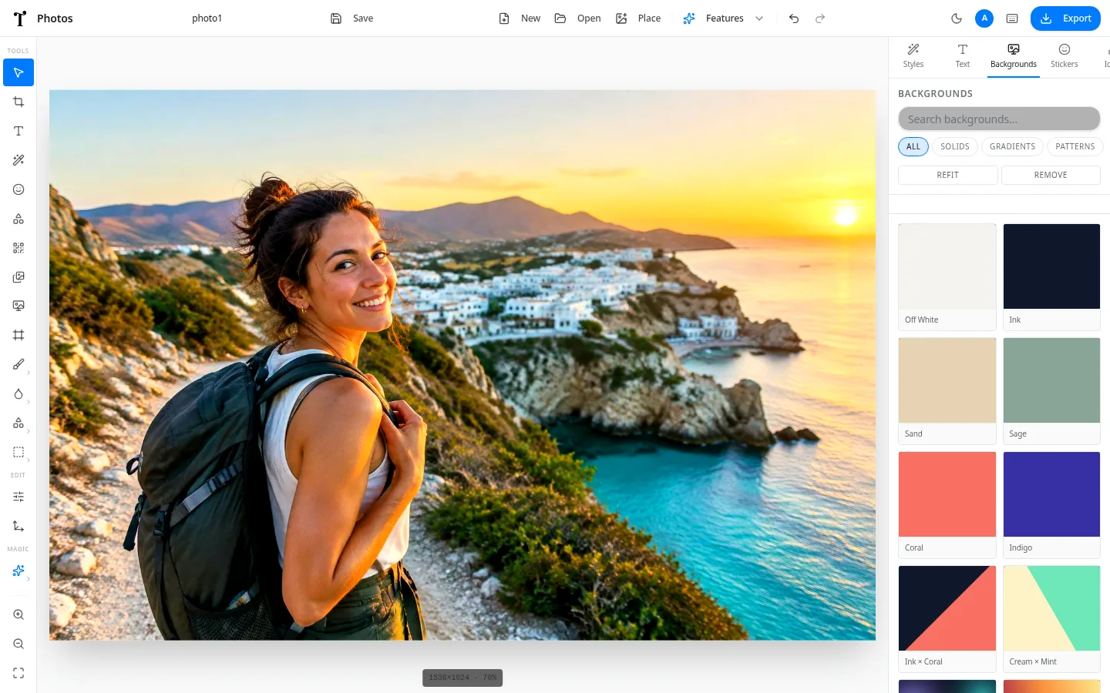The height and width of the screenshot is (693, 1110).
Task: Click Place in the top toolbar
Action: 638,18
